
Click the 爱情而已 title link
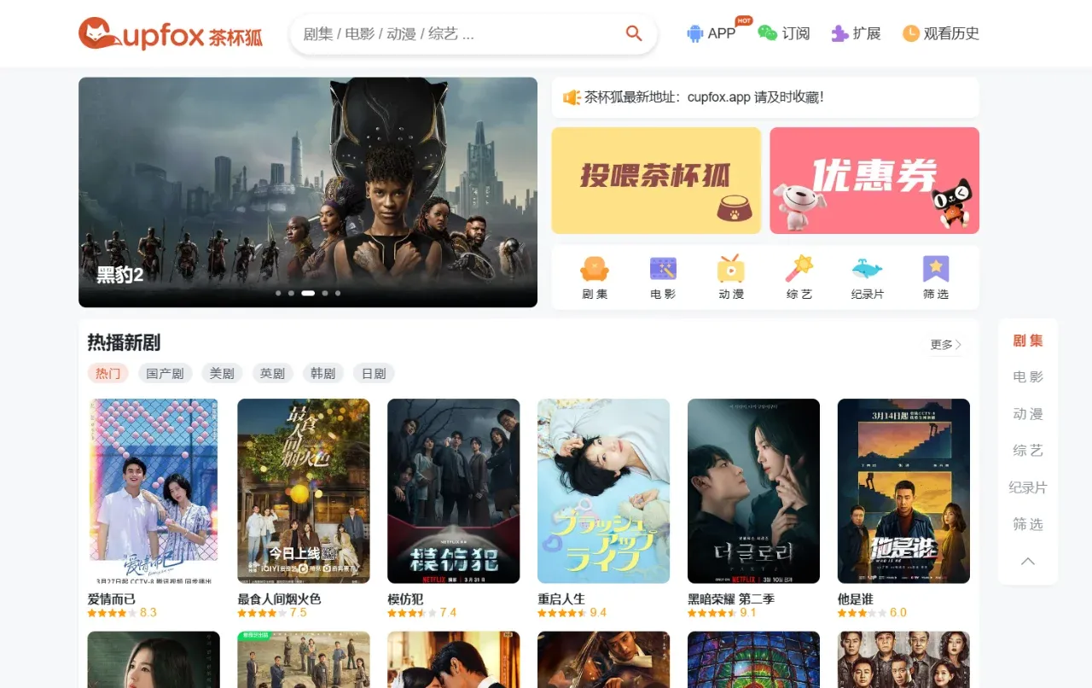(x=112, y=599)
